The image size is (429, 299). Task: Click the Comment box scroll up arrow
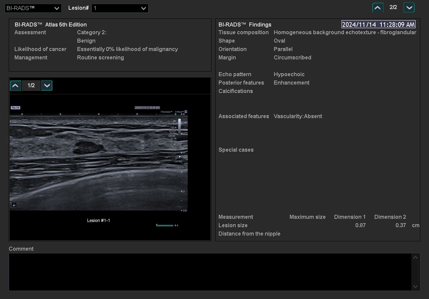[x=415, y=258]
